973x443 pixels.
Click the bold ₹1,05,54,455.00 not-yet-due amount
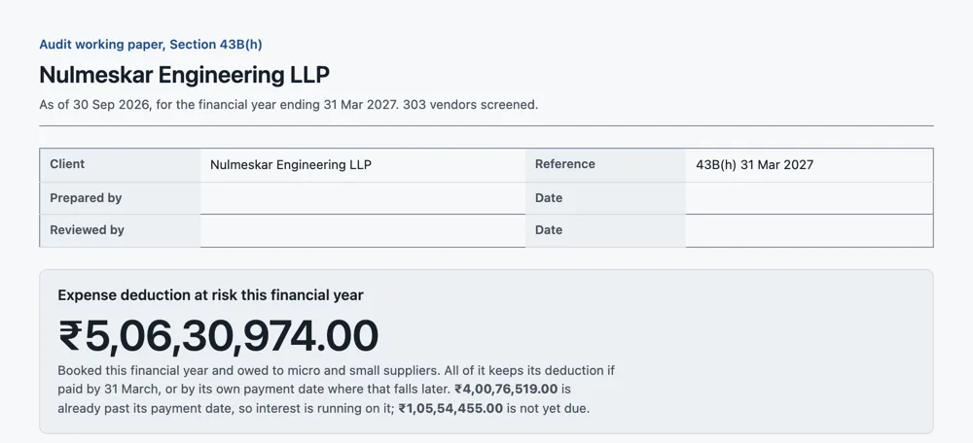coord(450,409)
